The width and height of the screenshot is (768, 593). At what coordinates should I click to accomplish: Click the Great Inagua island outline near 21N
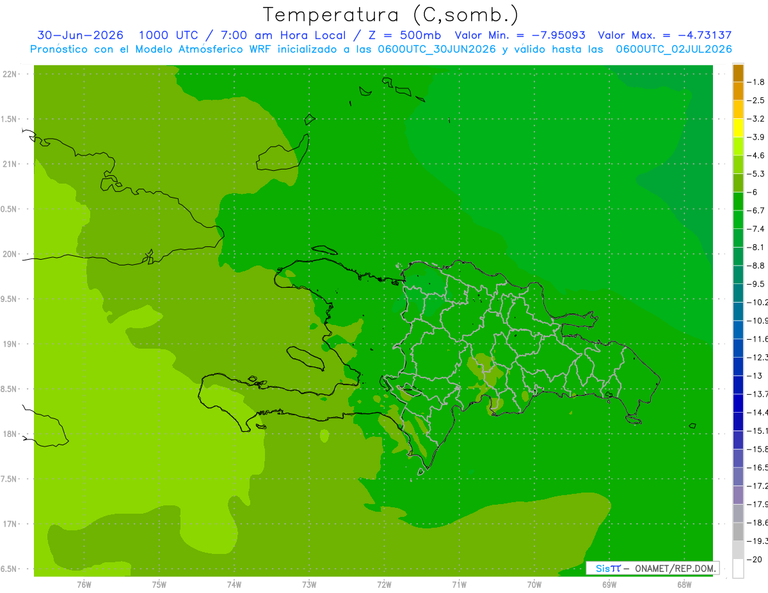282,152
